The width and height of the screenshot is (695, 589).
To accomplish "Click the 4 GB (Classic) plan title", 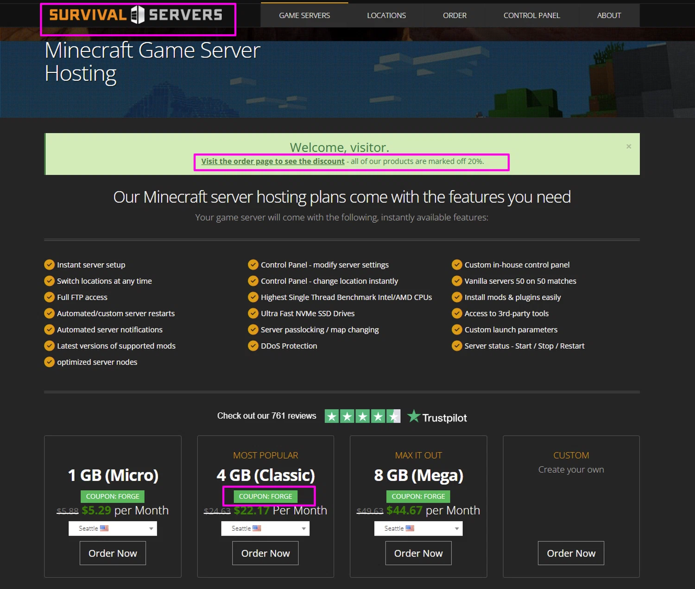I will click(x=265, y=475).
